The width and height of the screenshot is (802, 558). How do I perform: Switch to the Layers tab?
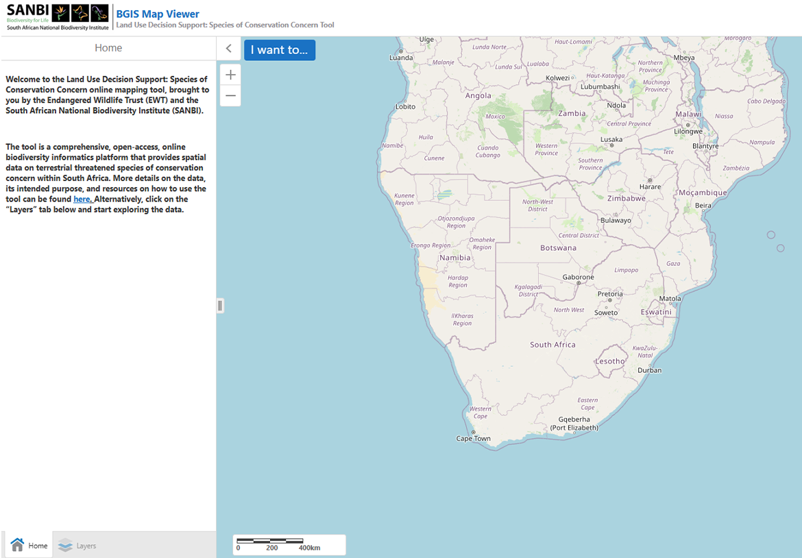[x=77, y=546]
